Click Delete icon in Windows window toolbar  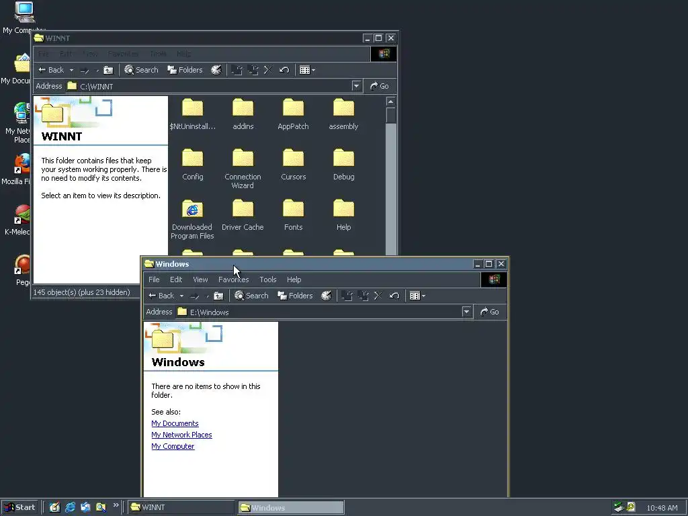tap(378, 296)
